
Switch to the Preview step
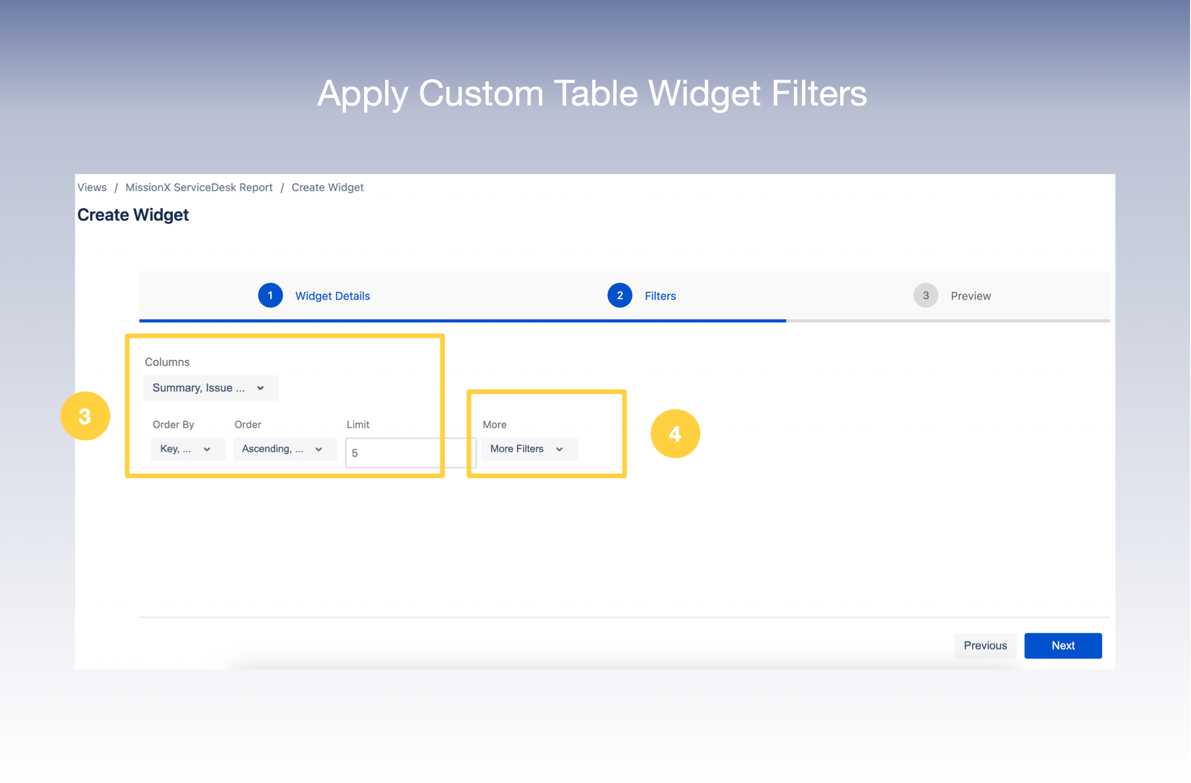pos(971,295)
